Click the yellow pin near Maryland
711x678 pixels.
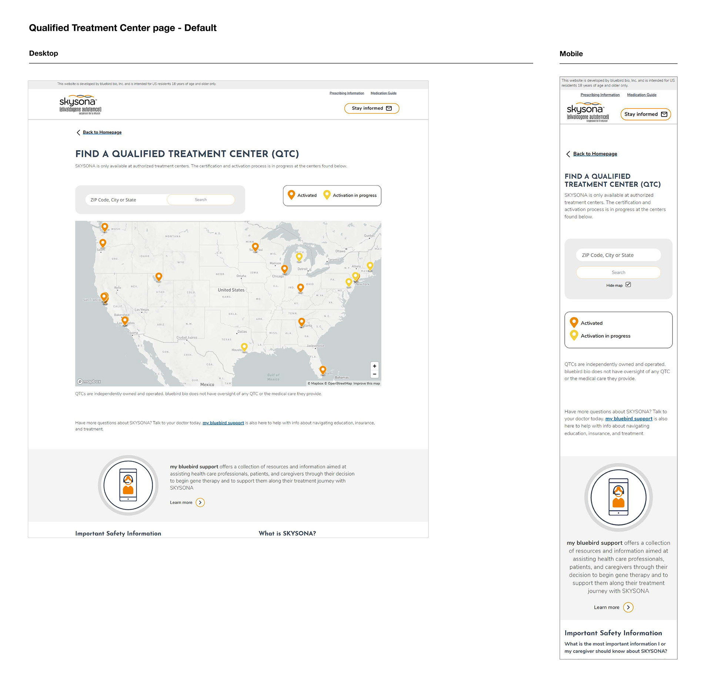(349, 282)
